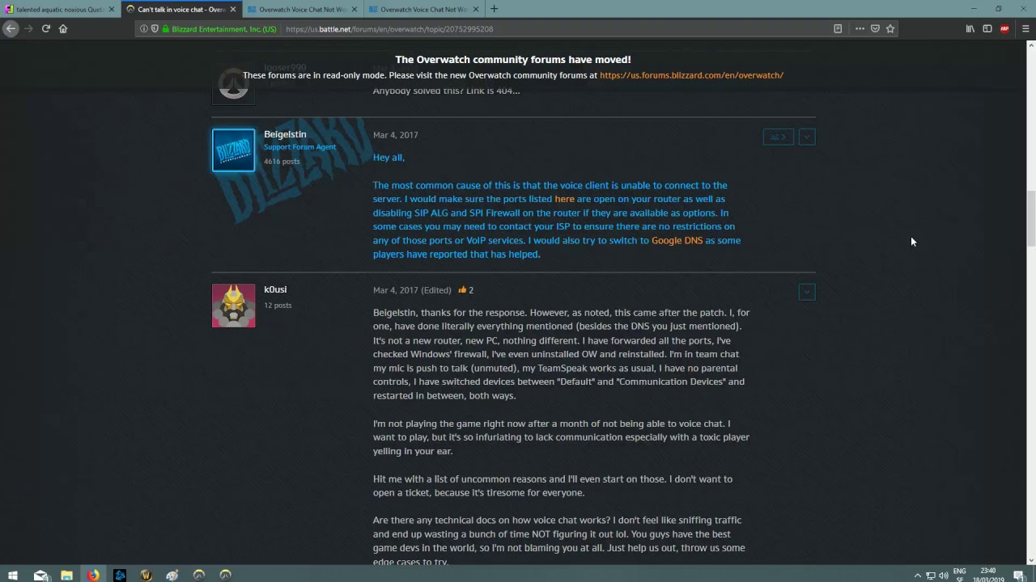This screenshot has height=582, width=1036.
Task: Expand options dropdown on k0usi's post
Action: [807, 292]
